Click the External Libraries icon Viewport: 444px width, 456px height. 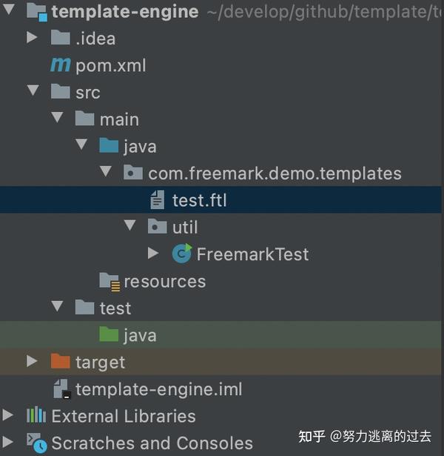click(36, 415)
